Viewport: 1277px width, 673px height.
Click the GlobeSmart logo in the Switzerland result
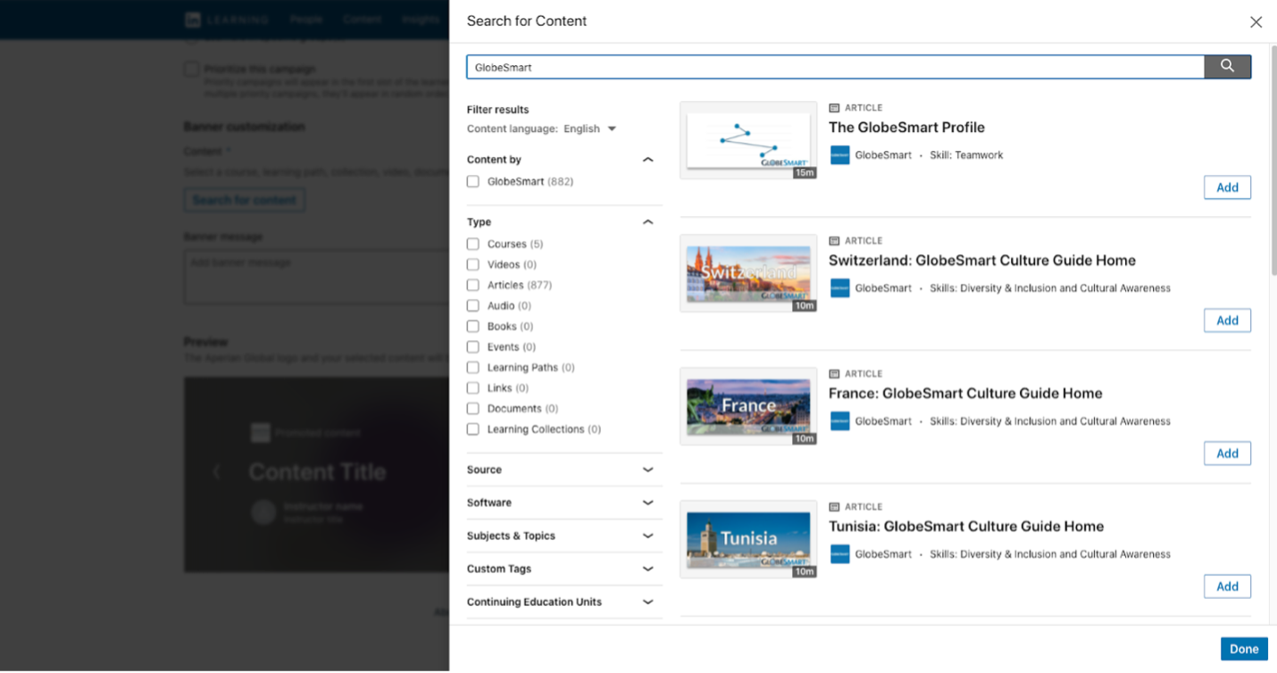tap(839, 288)
